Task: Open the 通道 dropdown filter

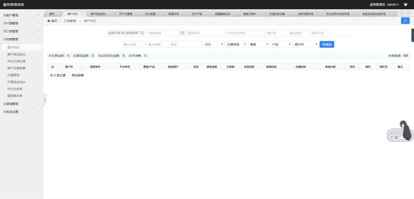Action: (x=259, y=44)
